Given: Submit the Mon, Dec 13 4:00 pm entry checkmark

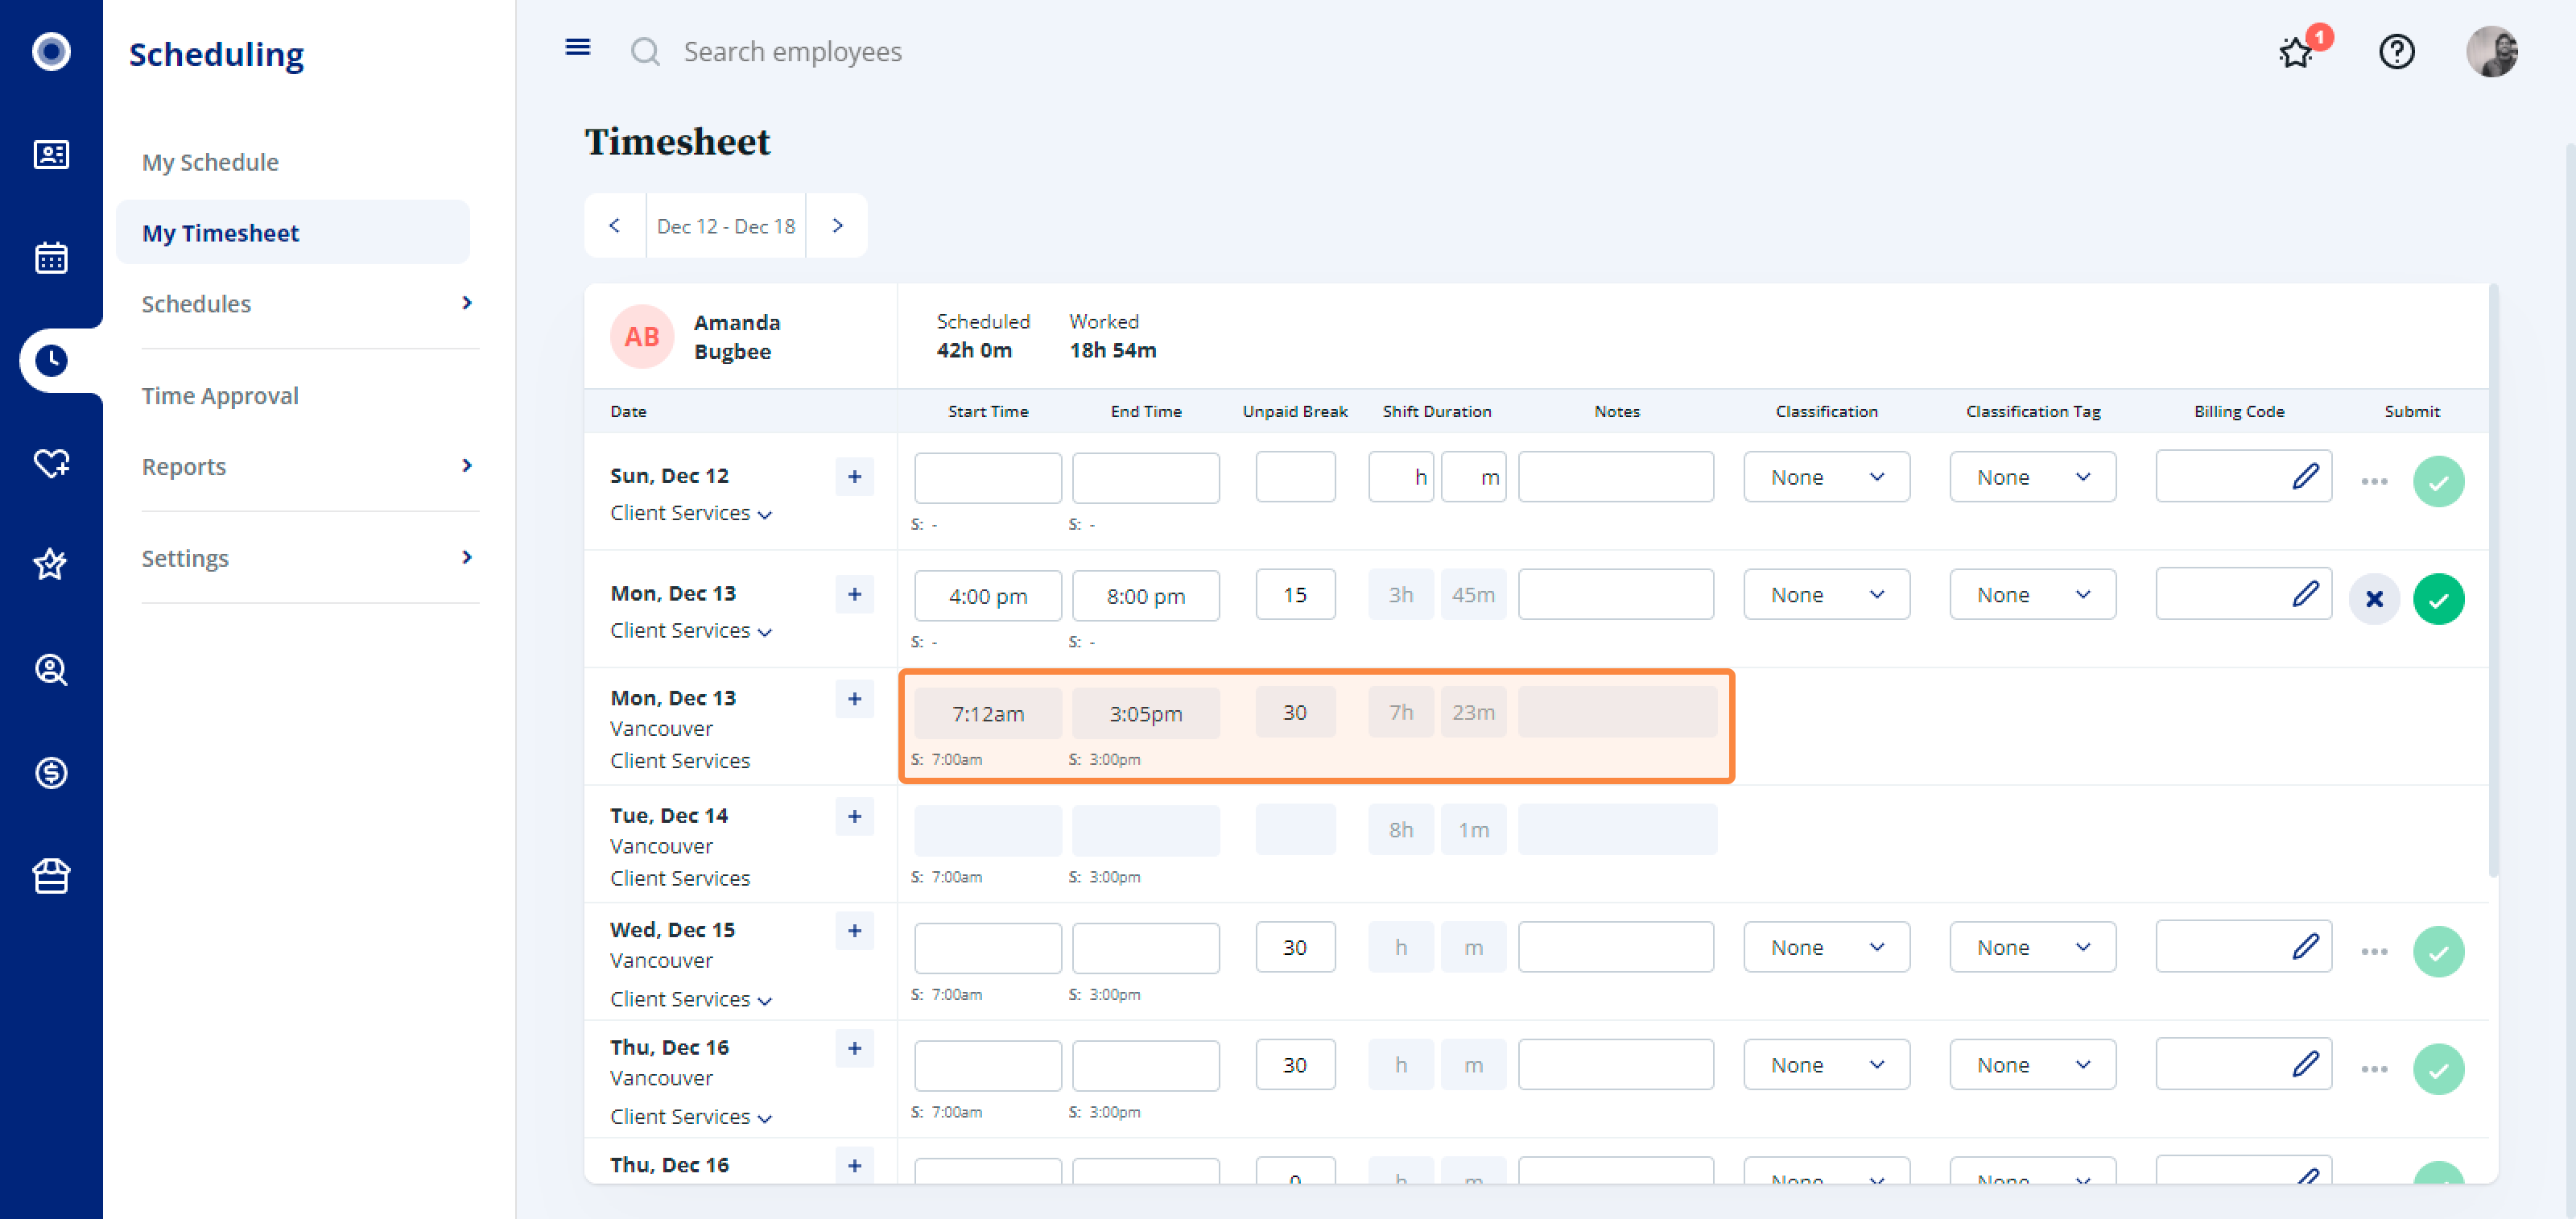Looking at the screenshot, I should click(2438, 599).
